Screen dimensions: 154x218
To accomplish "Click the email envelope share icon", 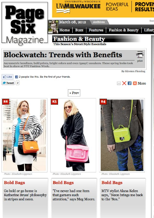I will pyautogui.click(x=119, y=83).
